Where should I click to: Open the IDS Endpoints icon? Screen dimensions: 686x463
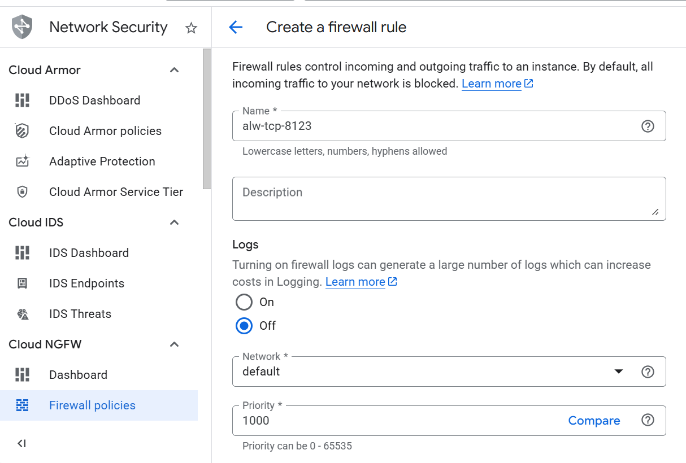click(23, 283)
